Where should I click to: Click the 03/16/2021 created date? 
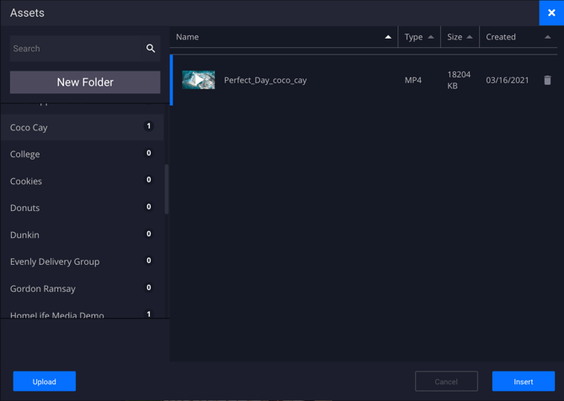tap(507, 80)
